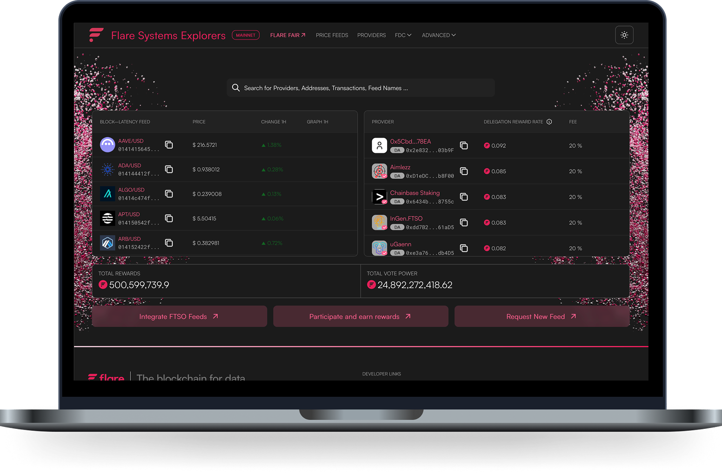The height and width of the screenshot is (473, 722).
Task: Copy the ALGO/USD feed ID
Action: [169, 194]
